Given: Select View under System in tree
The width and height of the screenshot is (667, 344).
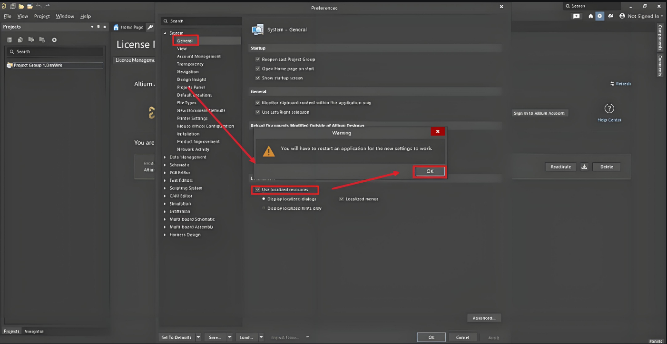Looking at the screenshot, I should coord(182,49).
